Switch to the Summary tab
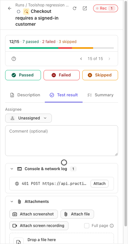The image size is (128, 244). click(100, 95)
